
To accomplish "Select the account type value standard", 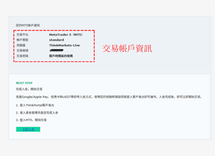I will [x=56, y=40].
